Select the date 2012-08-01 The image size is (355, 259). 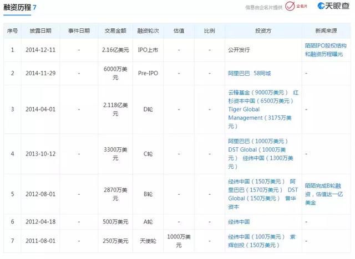point(40,194)
